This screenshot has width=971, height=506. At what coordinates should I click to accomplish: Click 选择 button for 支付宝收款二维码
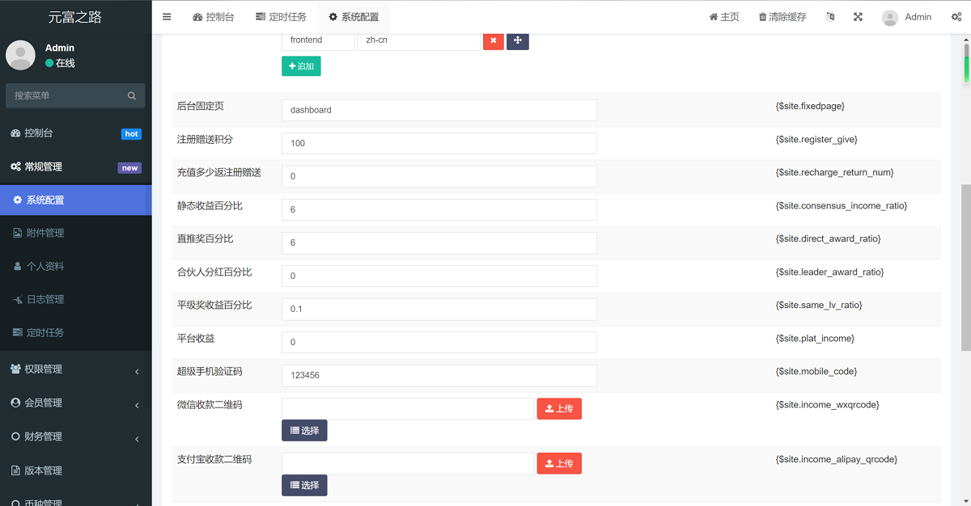click(304, 485)
